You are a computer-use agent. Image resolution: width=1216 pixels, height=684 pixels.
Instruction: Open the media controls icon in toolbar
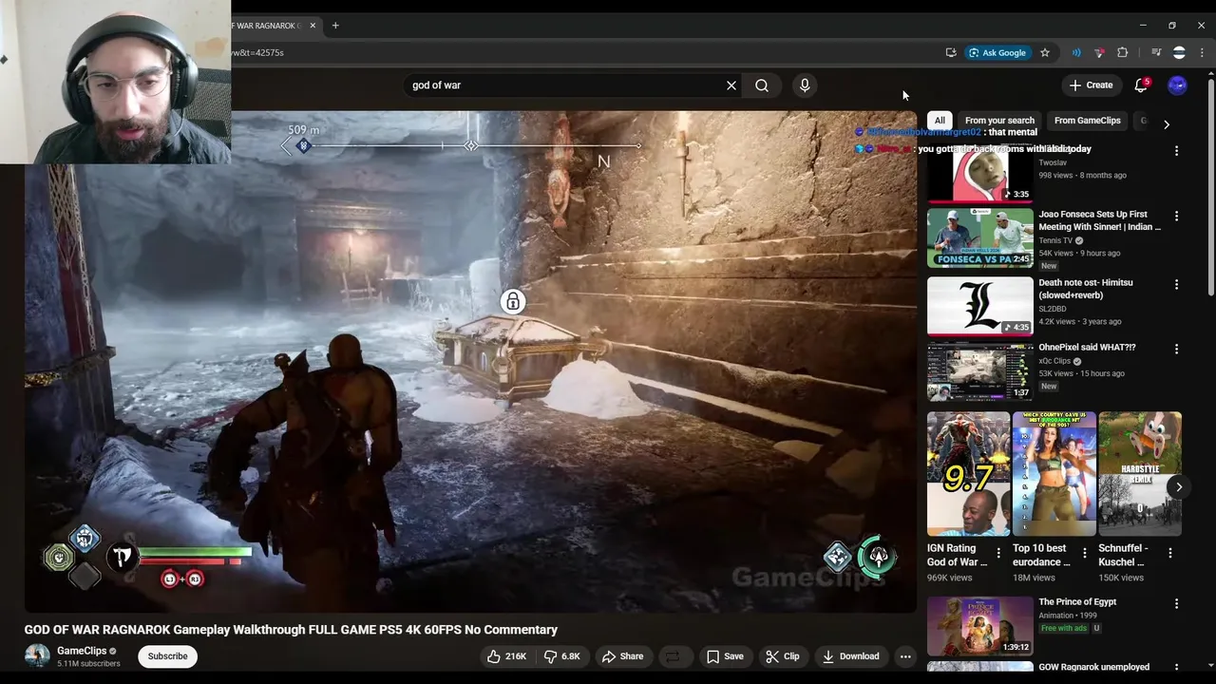click(1156, 52)
